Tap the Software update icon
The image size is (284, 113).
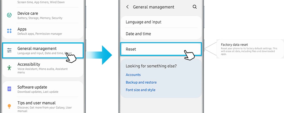pos(9,89)
